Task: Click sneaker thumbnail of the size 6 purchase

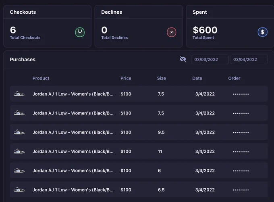Action: click(19, 171)
